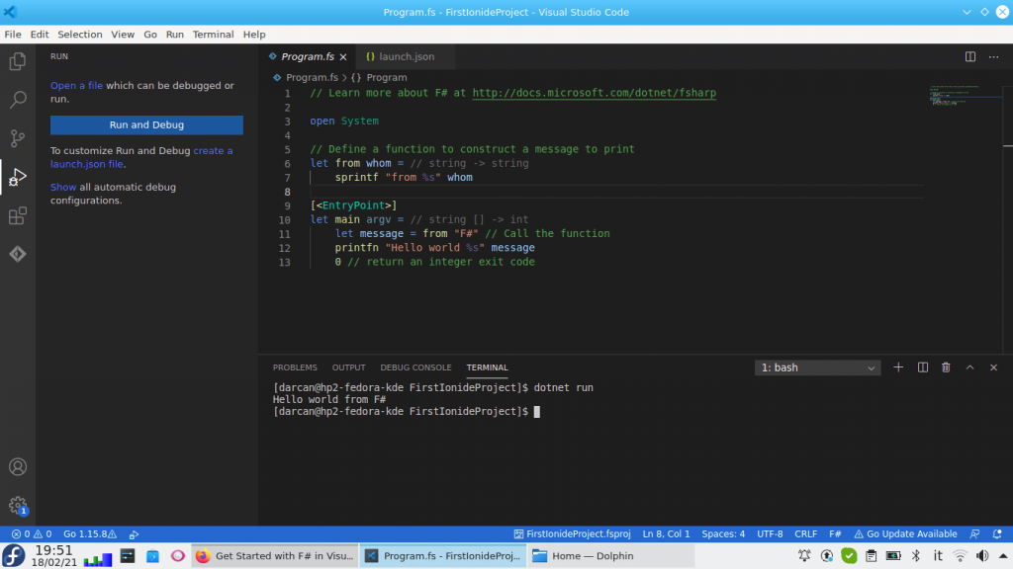
Task: Open the F# Ionide diamond view
Action: click(18, 254)
